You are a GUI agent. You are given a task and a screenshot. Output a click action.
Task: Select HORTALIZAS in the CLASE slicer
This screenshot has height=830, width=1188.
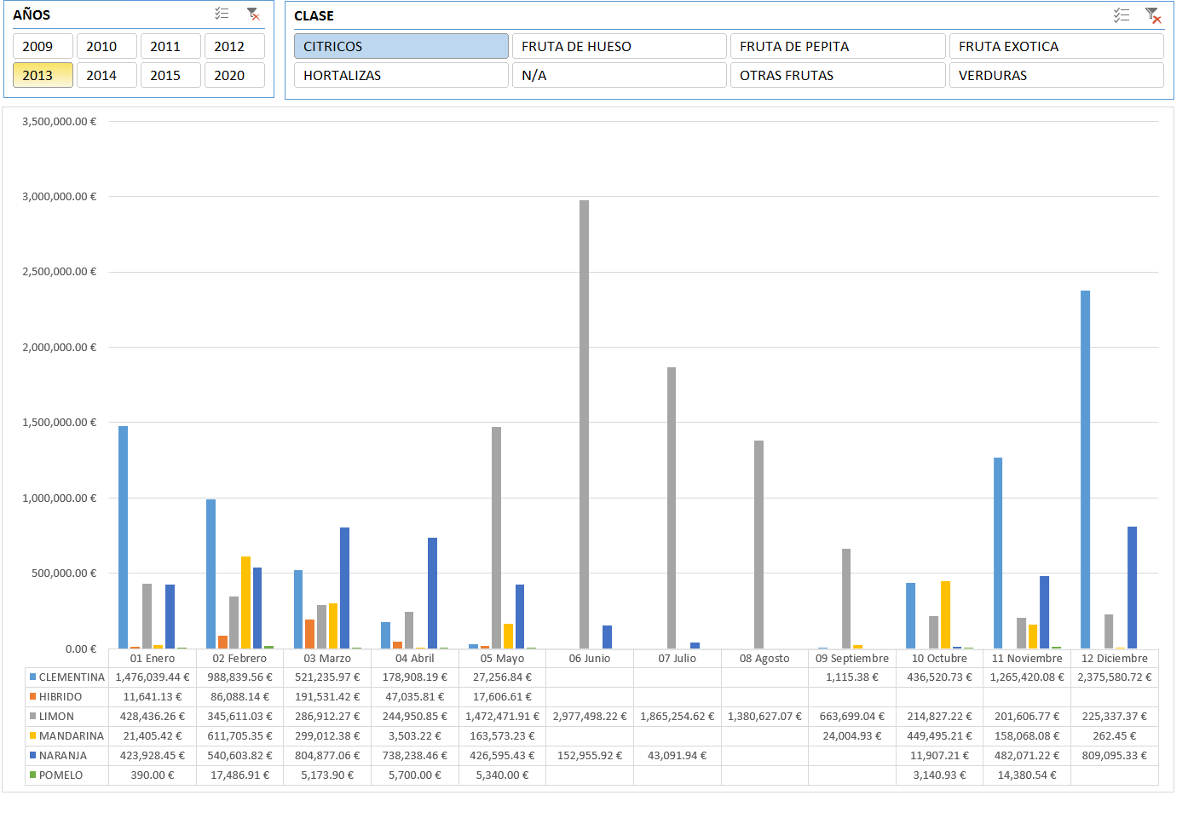point(401,75)
